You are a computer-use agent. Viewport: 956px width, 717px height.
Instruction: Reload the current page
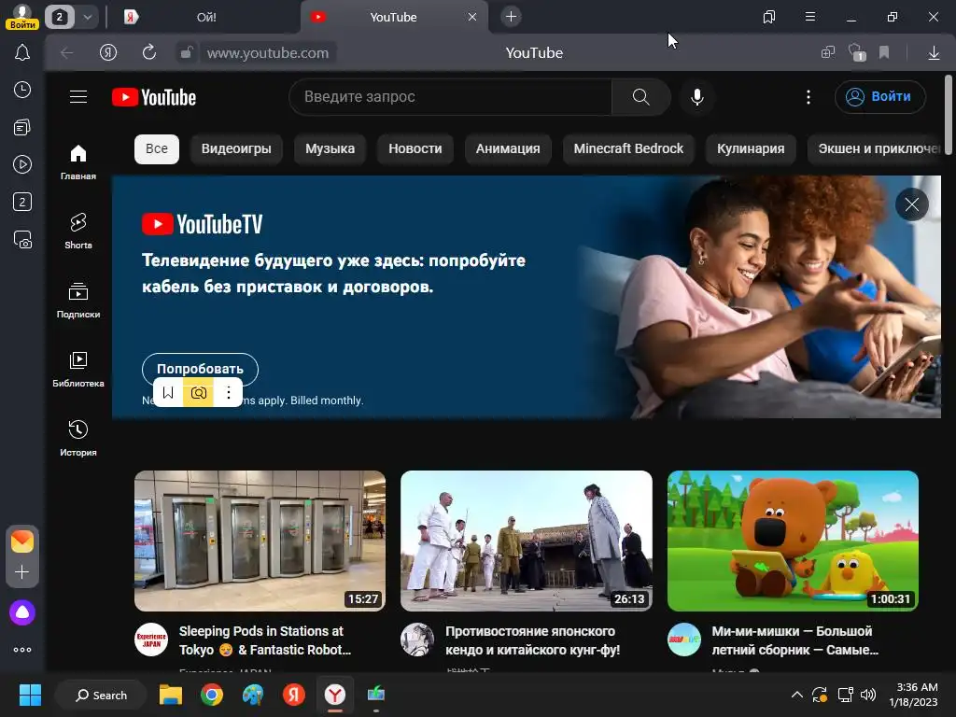(x=149, y=53)
